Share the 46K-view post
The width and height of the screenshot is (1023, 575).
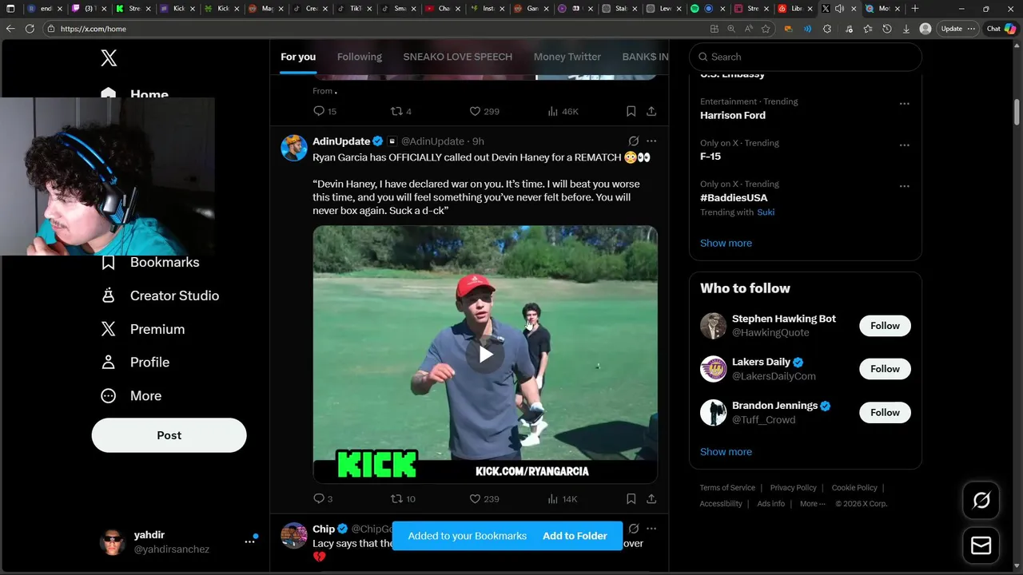pos(651,111)
